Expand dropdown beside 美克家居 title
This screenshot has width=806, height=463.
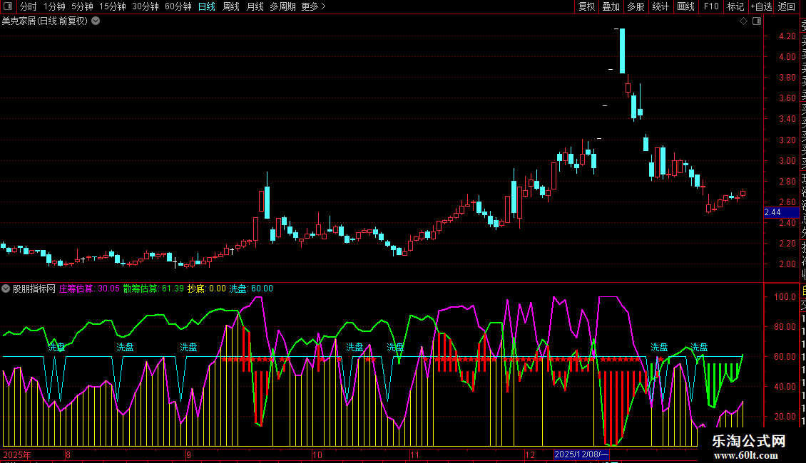pyautogui.click(x=96, y=21)
